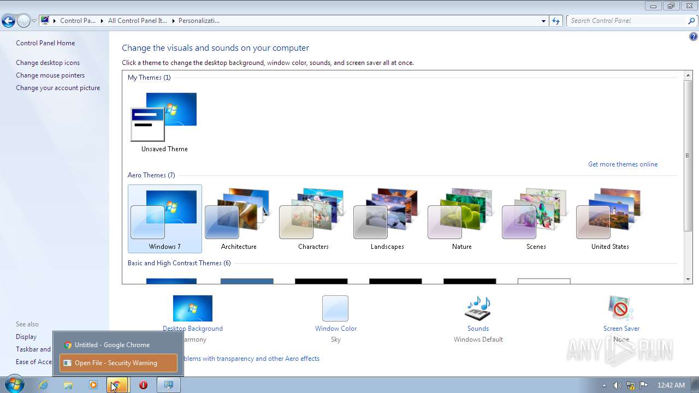Expand arrow after Control Panel breadcrumb
This screenshot has height=393, width=699.
[x=102, y=21]
